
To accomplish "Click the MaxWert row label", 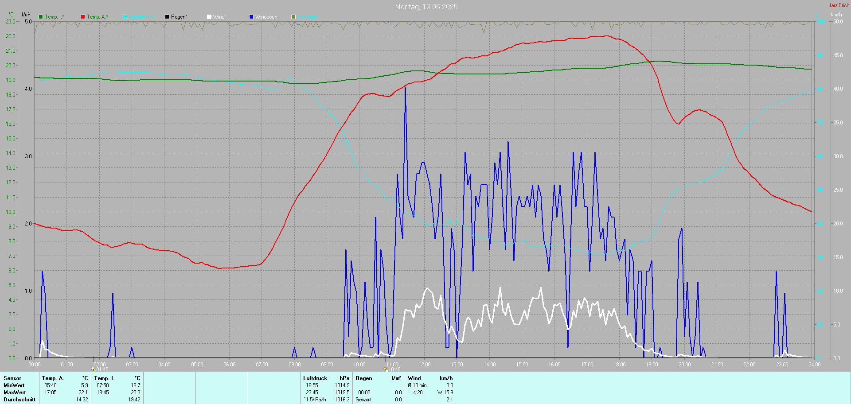I will pos(15,392).
